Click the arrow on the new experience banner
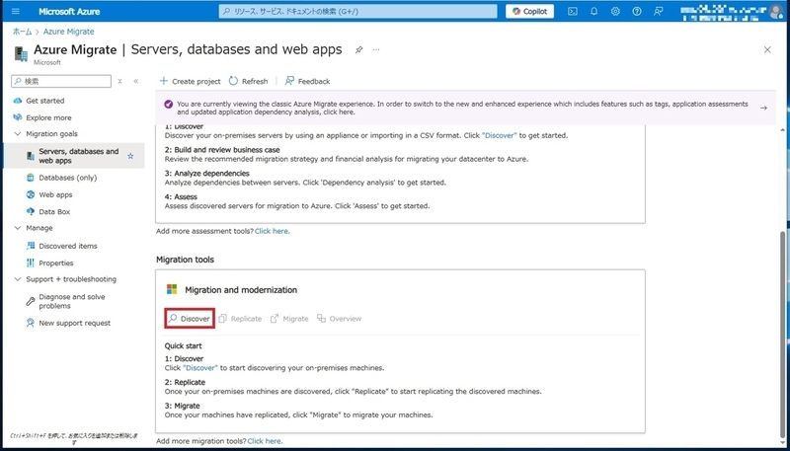Viewport: 790px width, 451px height. 763,108
